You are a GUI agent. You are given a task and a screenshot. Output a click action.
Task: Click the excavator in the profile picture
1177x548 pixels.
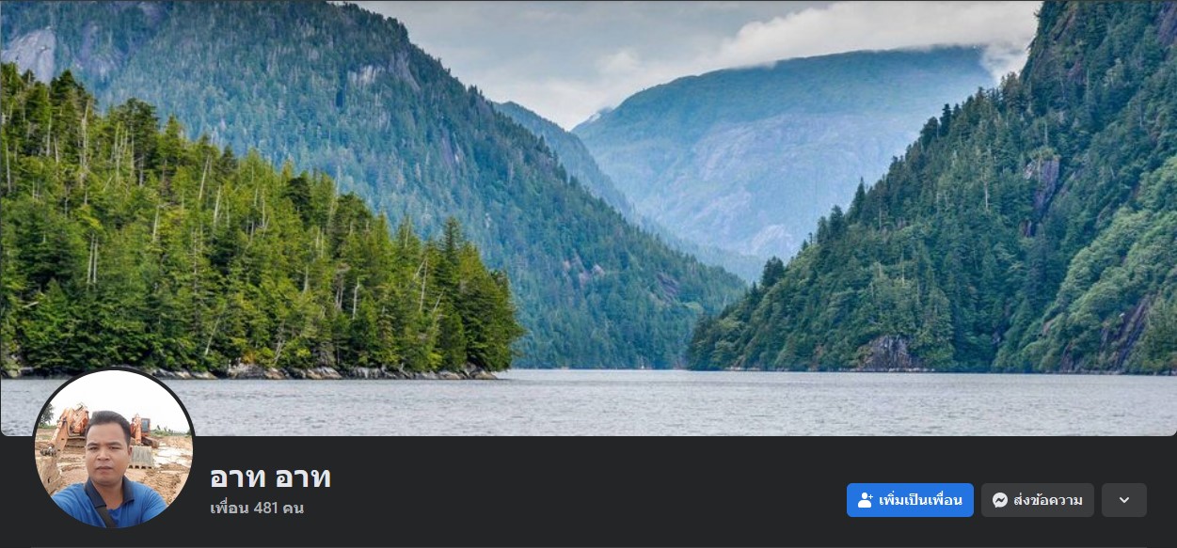(x=69, y=431)
